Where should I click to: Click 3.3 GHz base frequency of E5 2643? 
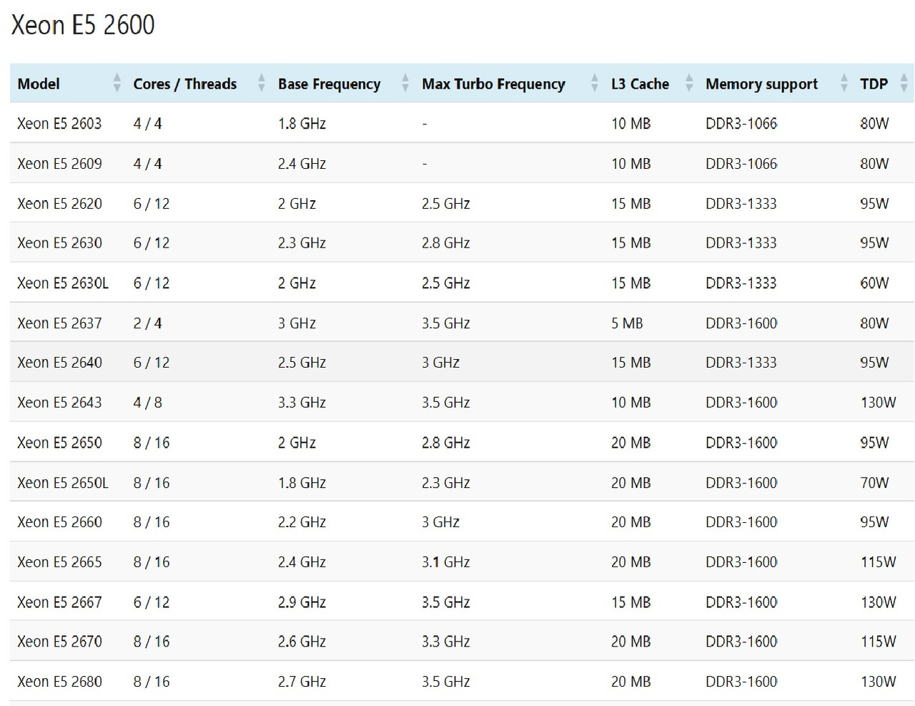click(x=302, y=402)
